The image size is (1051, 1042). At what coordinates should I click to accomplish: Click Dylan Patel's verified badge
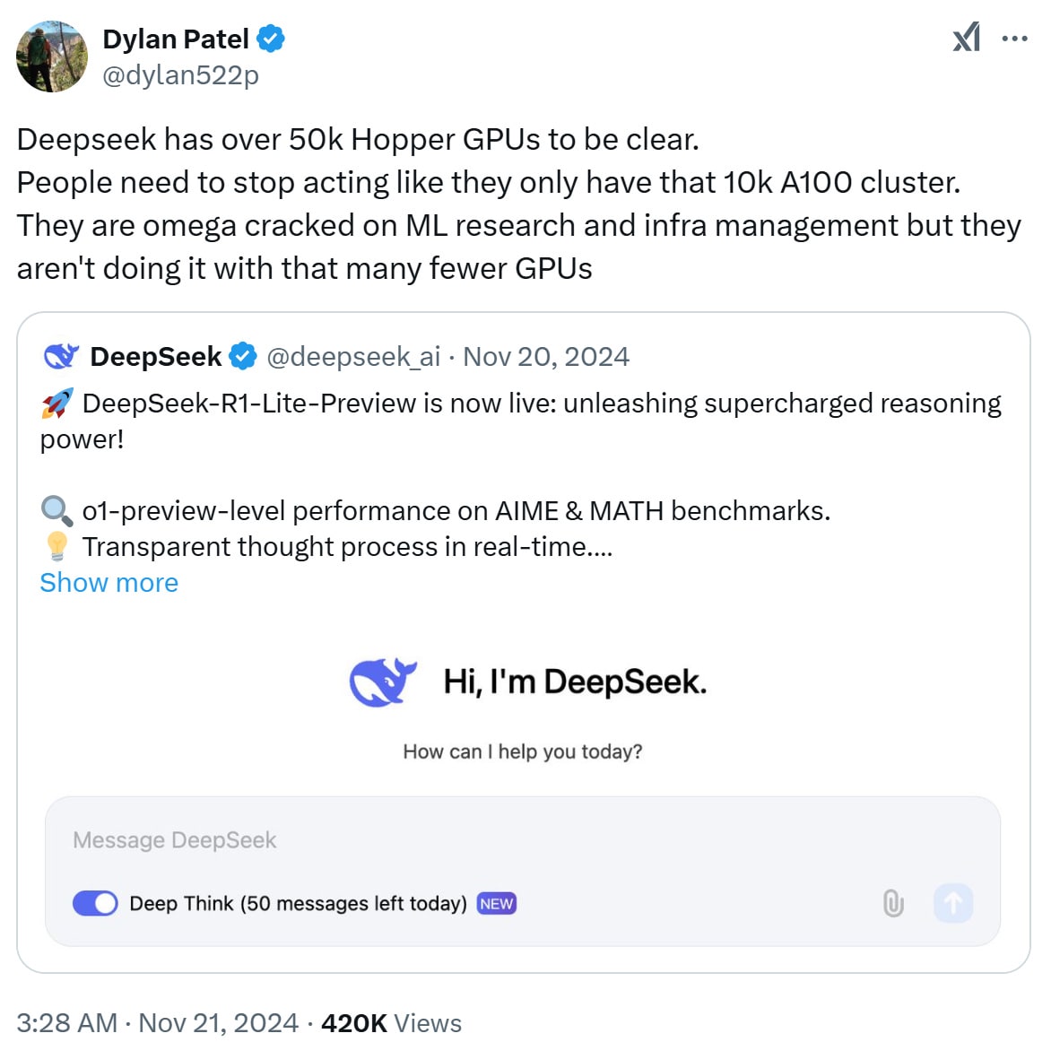(271, 39)
